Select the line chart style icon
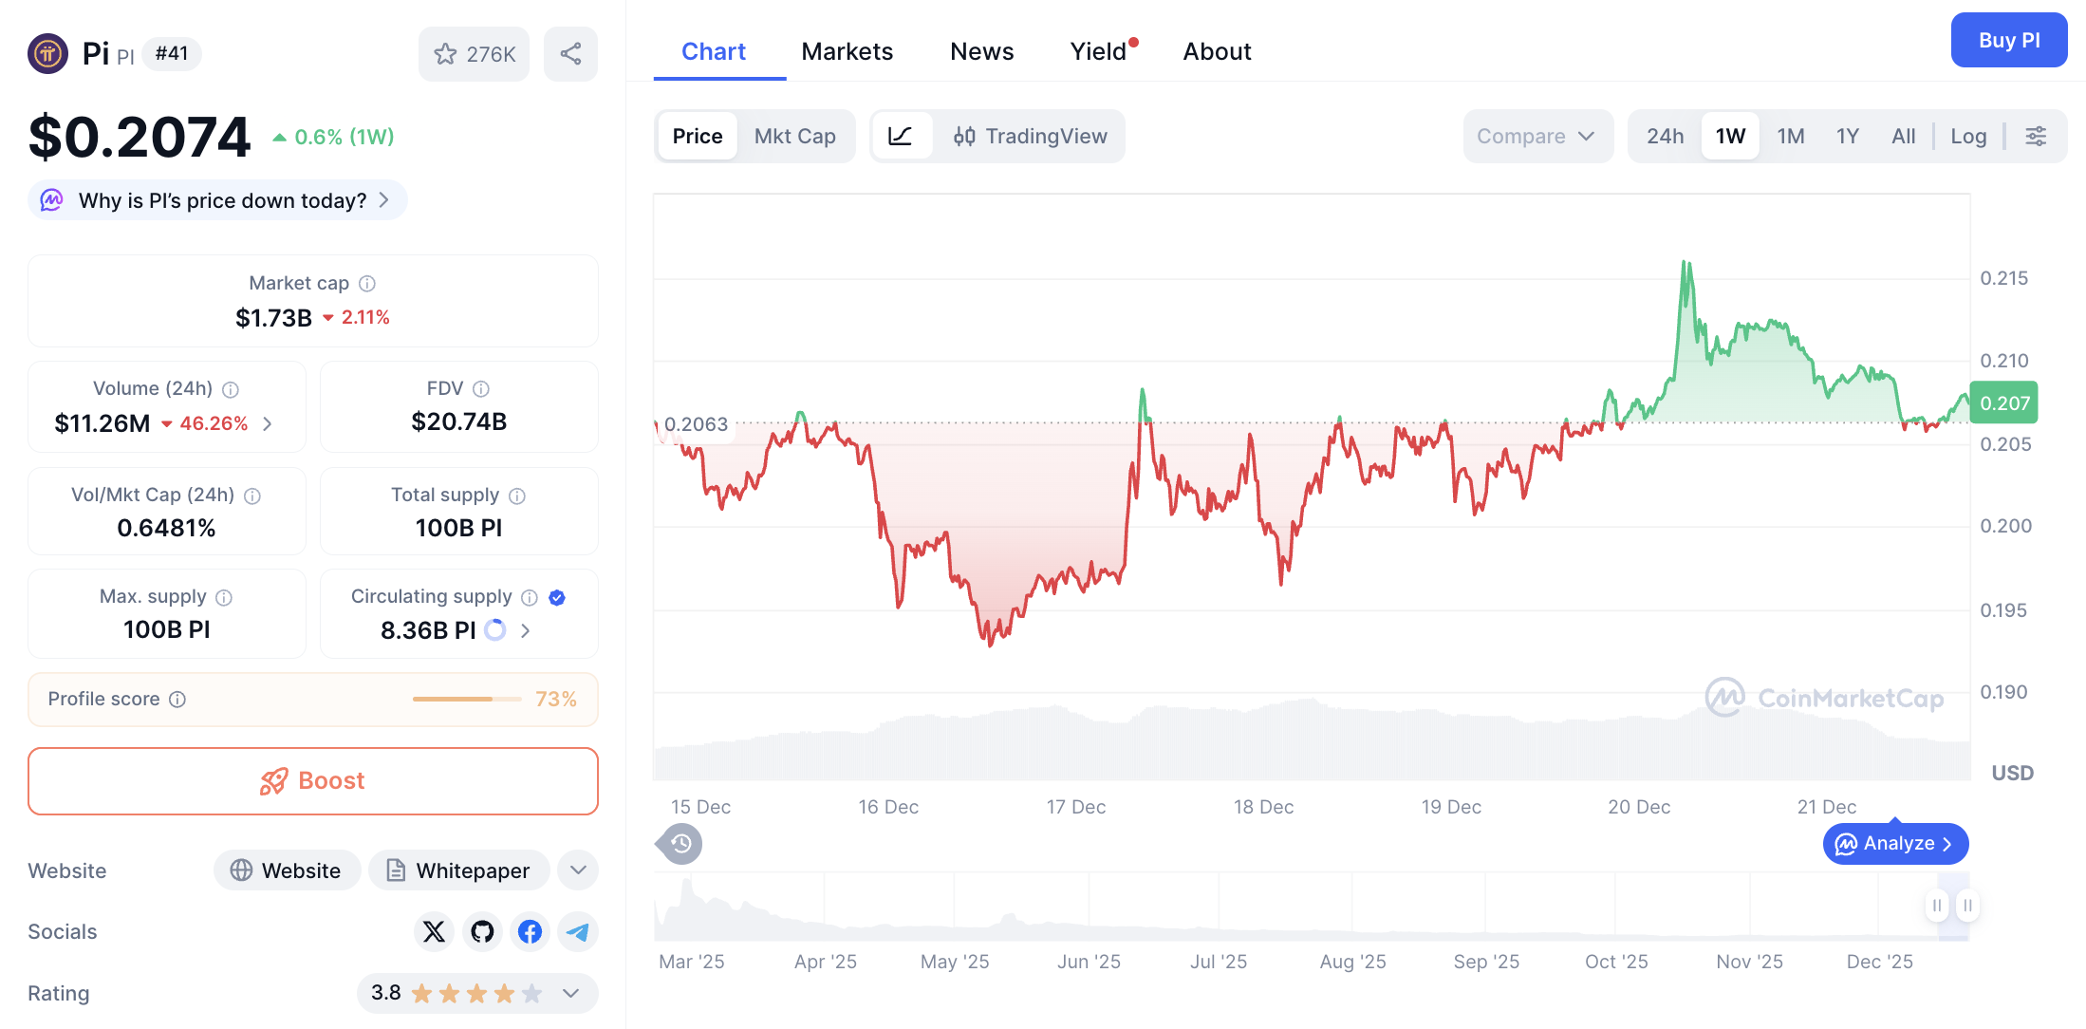Image resolution: width=2086 pixels, height=1029 pixels. tap(903, 136)
